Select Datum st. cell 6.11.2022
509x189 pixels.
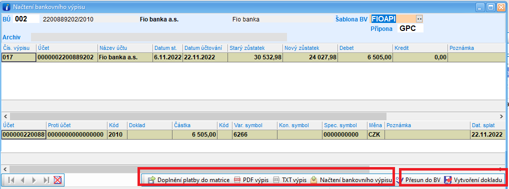coord(168,58)
